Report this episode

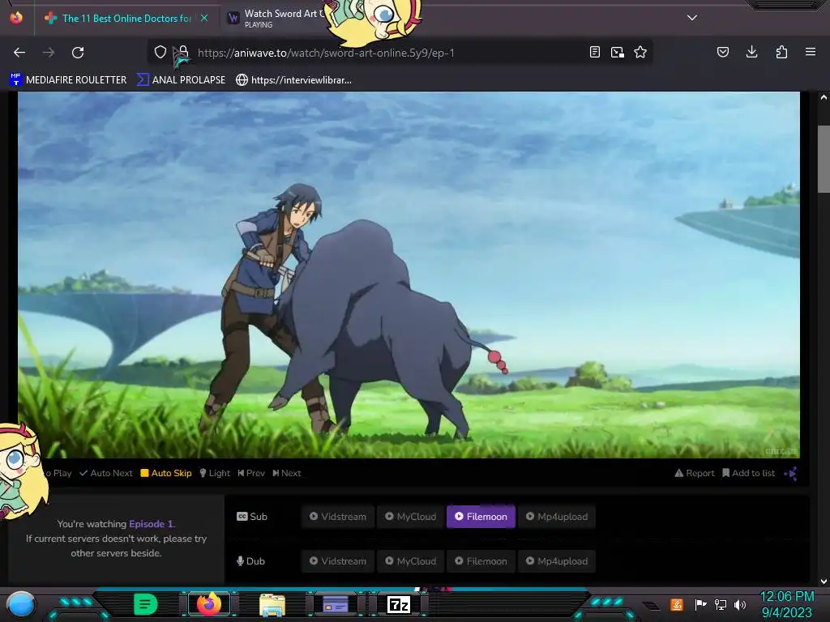695,473
